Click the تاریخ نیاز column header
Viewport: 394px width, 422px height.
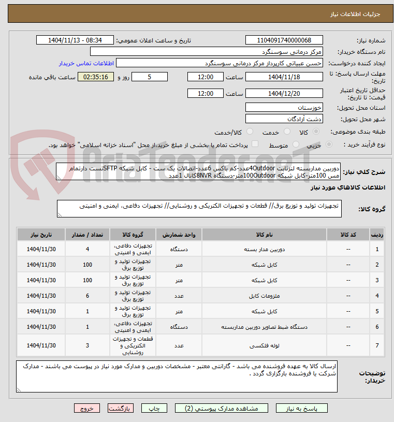click(x=41, y=235)
